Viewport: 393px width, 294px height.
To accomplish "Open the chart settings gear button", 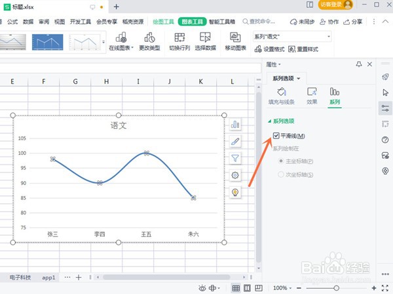I will tap(235, 175).
